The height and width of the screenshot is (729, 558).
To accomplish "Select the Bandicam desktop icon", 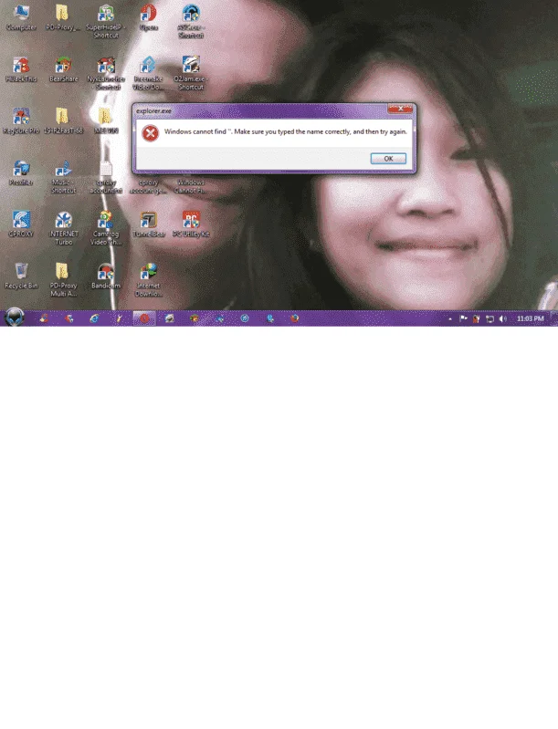I will click(106, 276).
